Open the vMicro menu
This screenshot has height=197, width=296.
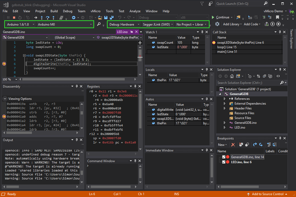tap(95, 11)
